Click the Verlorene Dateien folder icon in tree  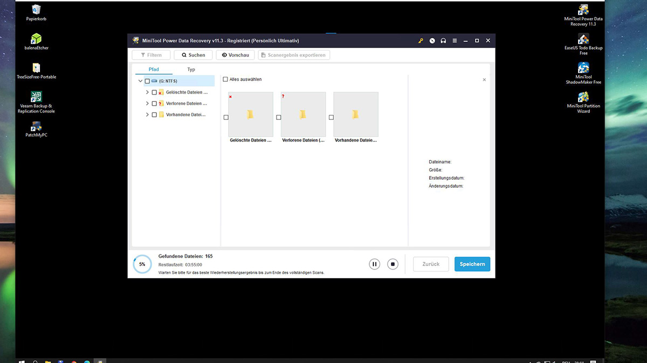pyautogui.click(x=161, y=104)
